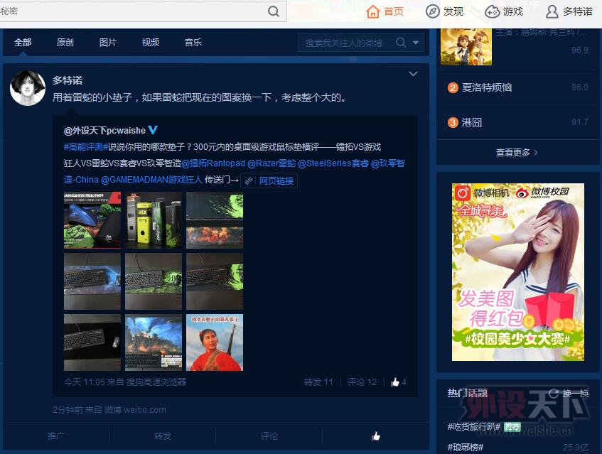602x454 pixels.
Task: Open the blue mousepad collage thumbnail
Action: (92, 220)
